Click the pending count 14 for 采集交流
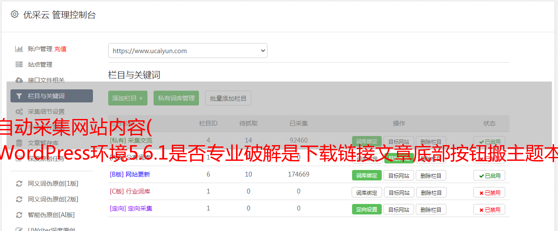Screen dimensions: 558x231 248,140
